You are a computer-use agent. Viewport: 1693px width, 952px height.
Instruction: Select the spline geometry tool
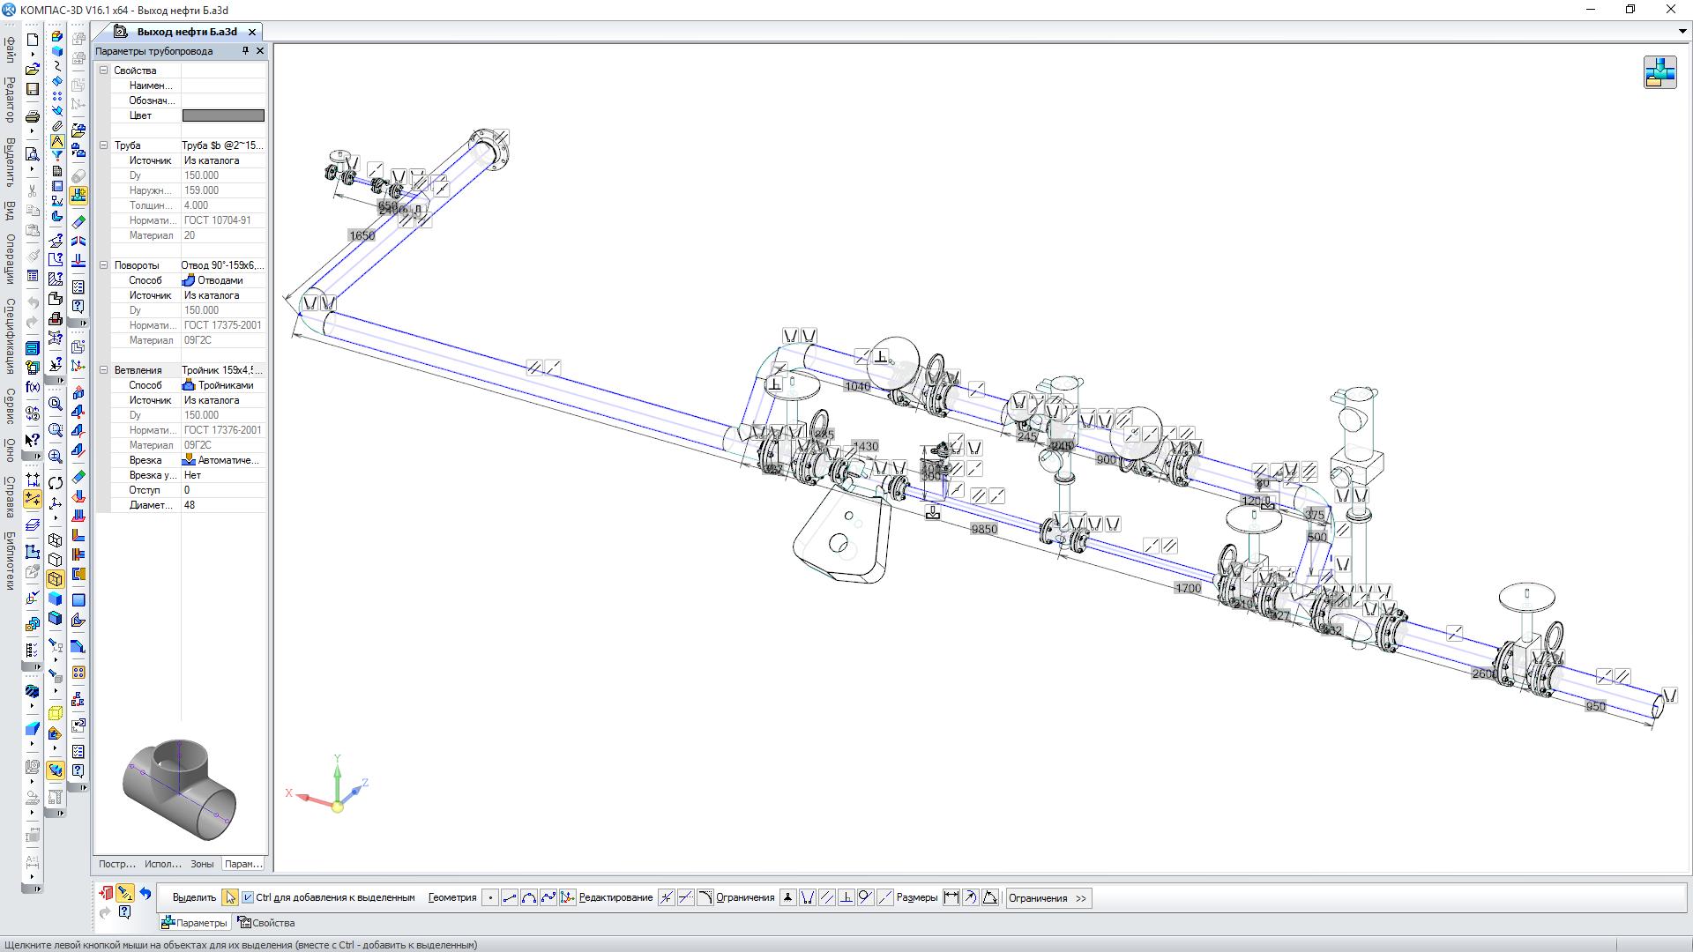548,897
